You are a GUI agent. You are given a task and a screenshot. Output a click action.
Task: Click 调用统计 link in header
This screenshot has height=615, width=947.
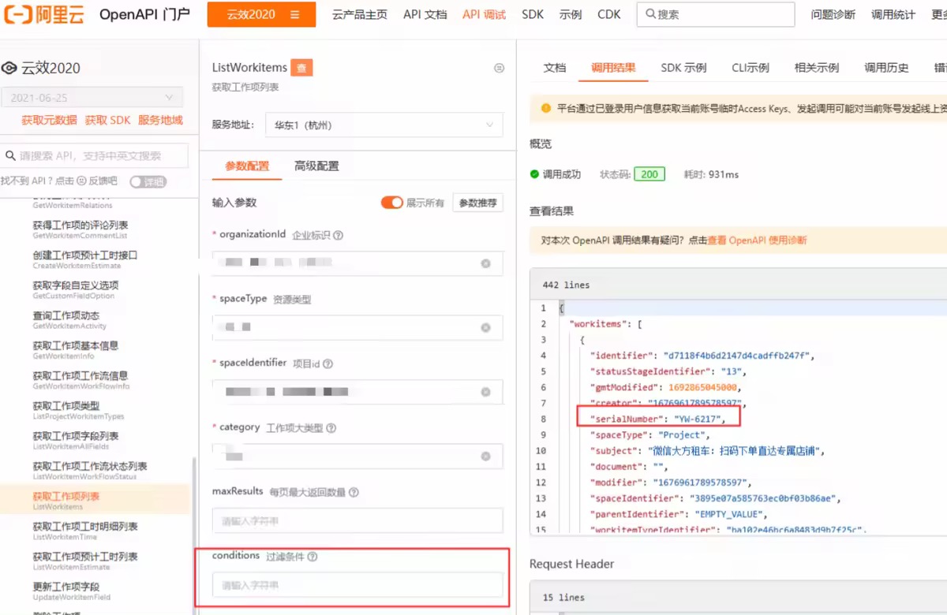click(x=893, y=14)
